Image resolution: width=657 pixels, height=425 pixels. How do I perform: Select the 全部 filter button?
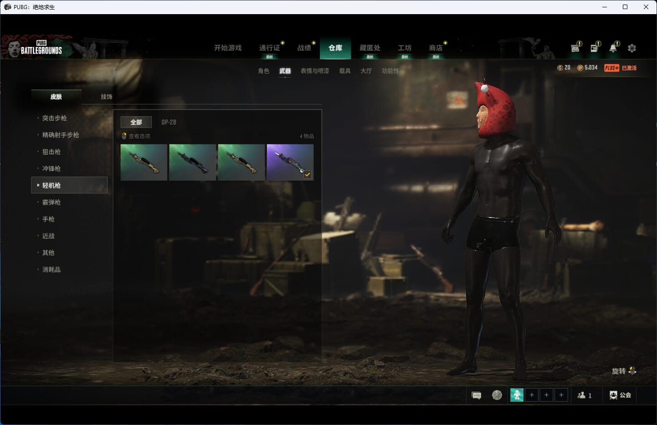[136, 122]
